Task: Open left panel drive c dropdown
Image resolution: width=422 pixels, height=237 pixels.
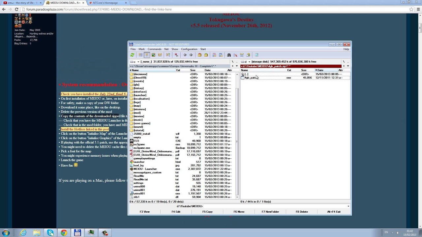Action: [x=135, y=62]
